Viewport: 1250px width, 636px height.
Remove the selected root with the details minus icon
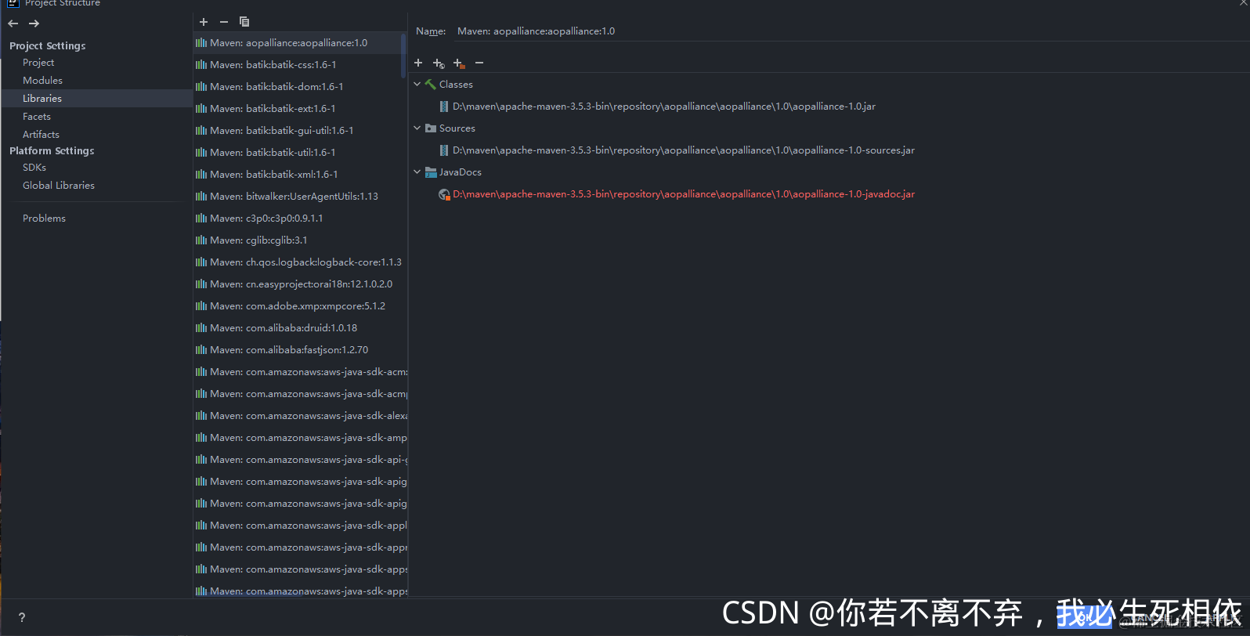[479, 63]
